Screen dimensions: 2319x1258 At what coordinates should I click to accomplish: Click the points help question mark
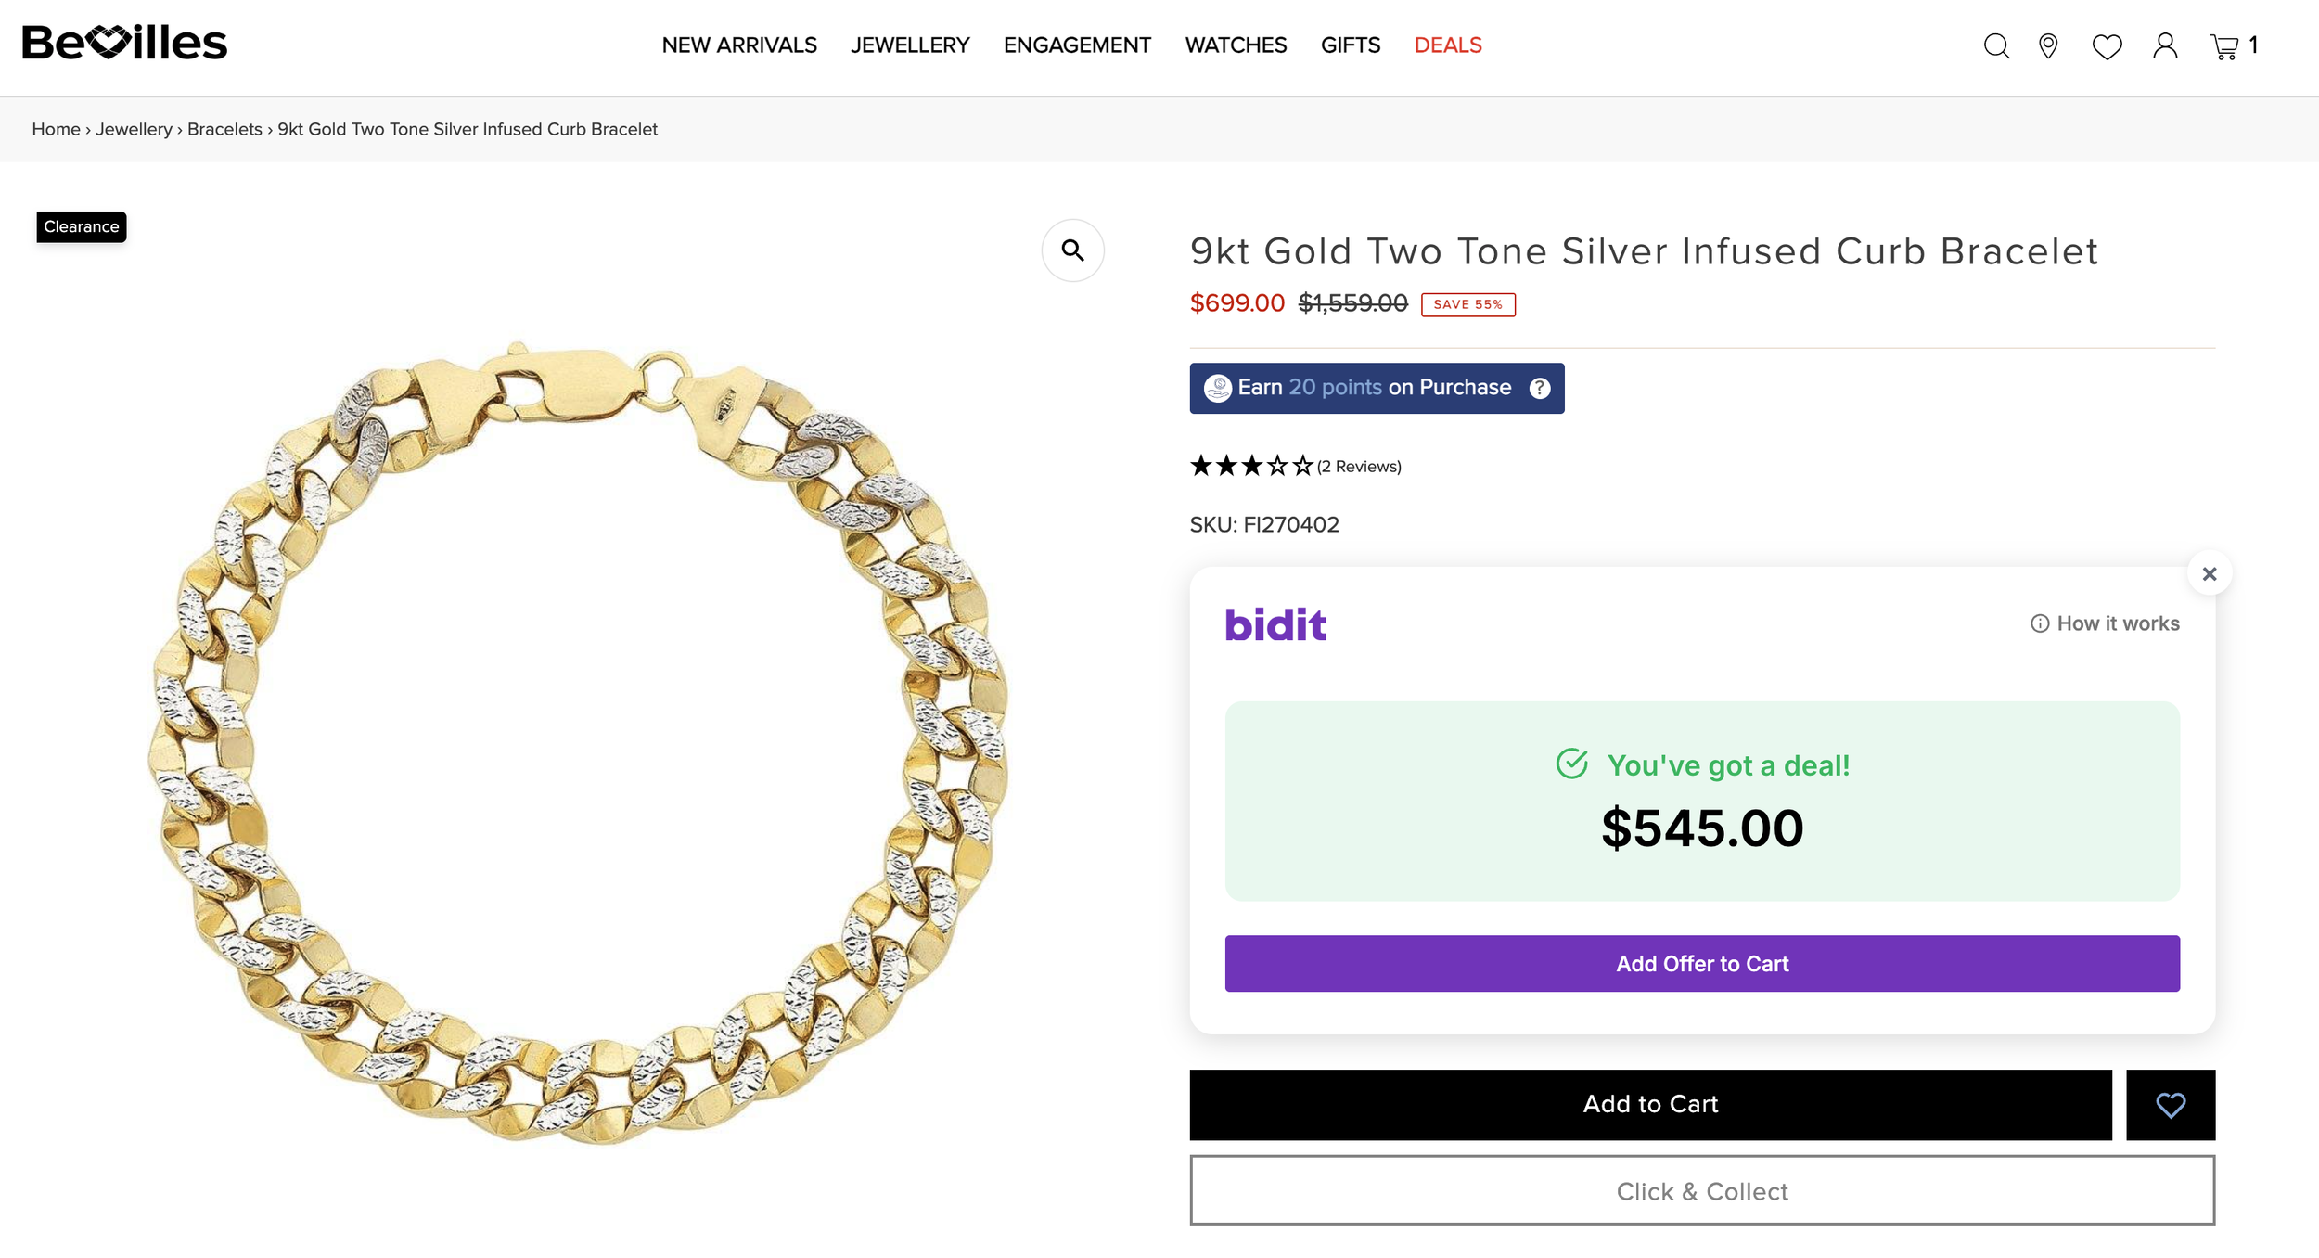pyautogui.click(x=1540, y=388)
